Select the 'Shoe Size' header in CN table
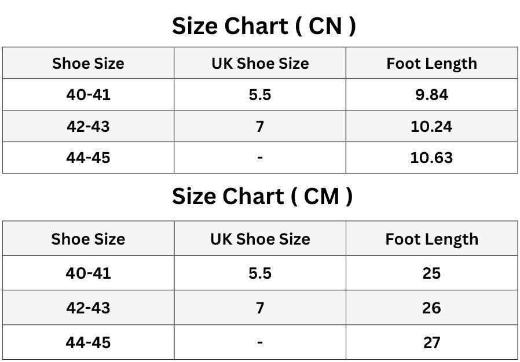520x362 pixels. pos(88,63)
